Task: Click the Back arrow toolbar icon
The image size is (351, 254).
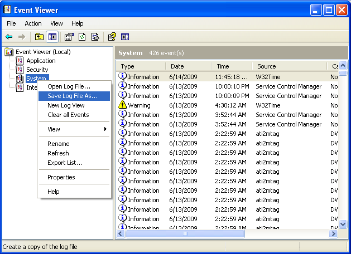Action: 9,37
